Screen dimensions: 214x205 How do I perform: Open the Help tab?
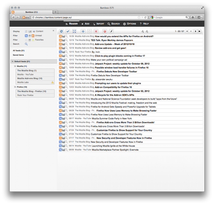(144, 24)
